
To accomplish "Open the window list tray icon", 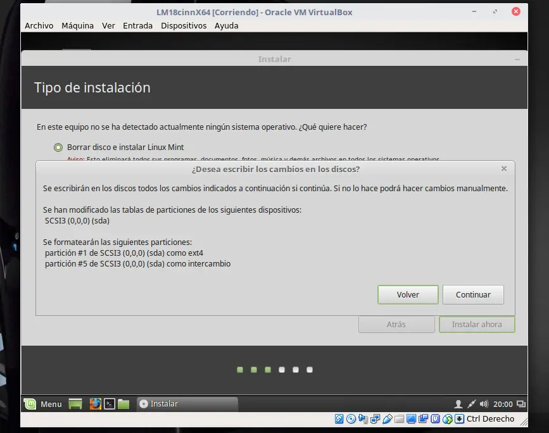I will point(521,405).
